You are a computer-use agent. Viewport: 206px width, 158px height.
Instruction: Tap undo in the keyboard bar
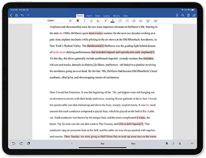(x=14, y=144)
